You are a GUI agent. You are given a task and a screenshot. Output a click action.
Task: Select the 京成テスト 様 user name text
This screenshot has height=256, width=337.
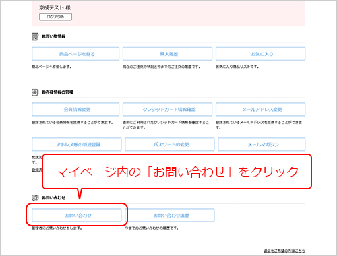click(55, 8)
